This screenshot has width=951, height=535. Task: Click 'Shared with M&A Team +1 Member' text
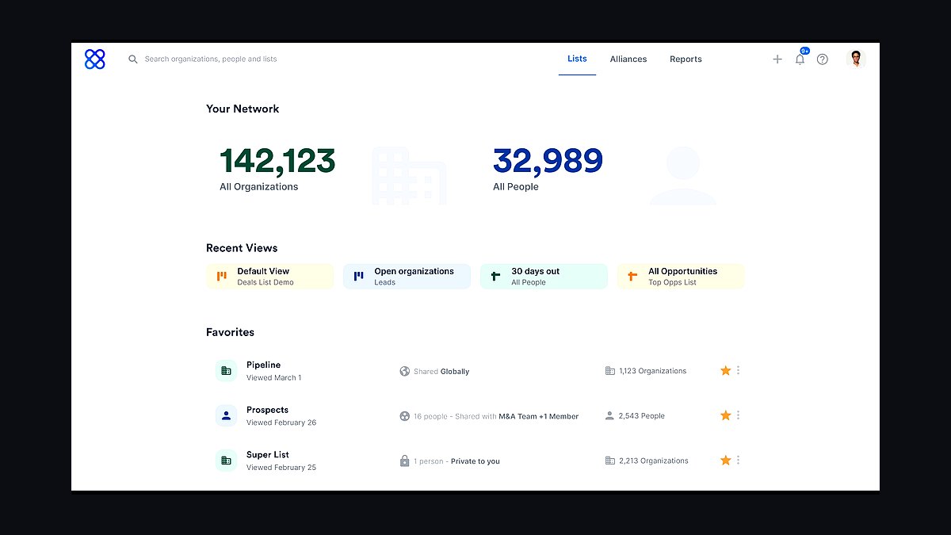pyautogui.click(x=516, y=416)
